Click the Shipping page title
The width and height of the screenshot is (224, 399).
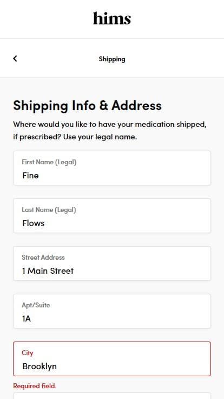[112, 59]
